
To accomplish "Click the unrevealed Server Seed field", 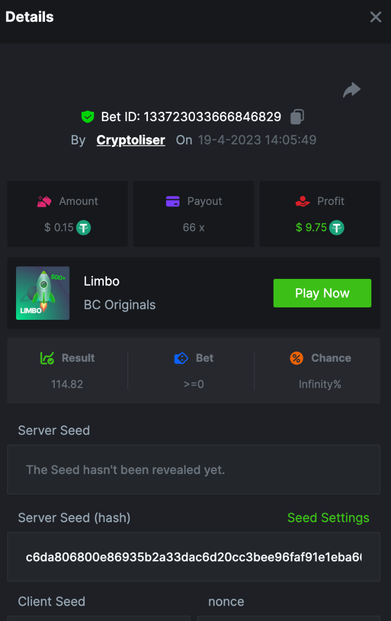I will tap(193, 470).
